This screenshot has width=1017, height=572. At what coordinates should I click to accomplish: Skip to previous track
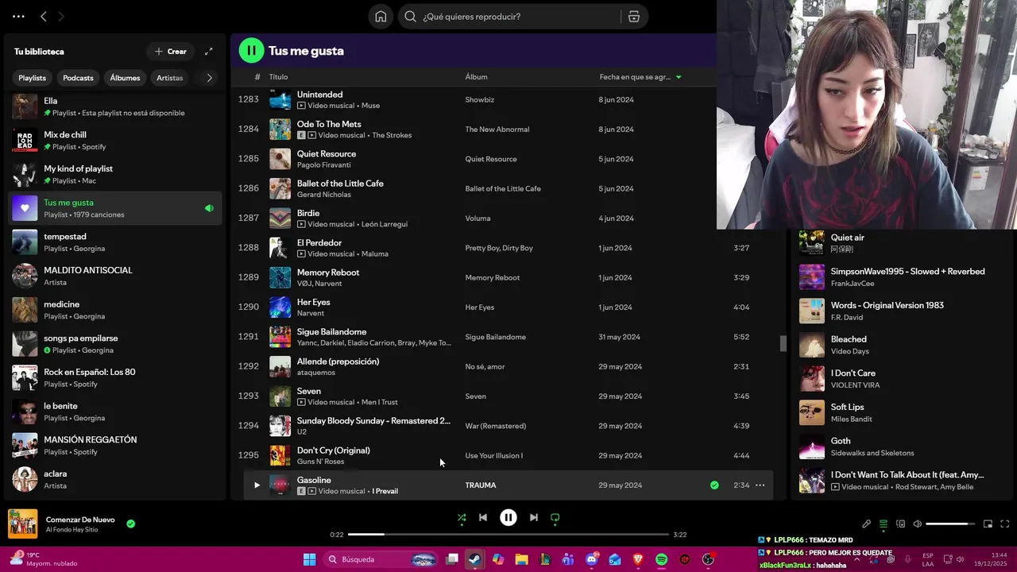pyautogui.click(x=482, y=517)
